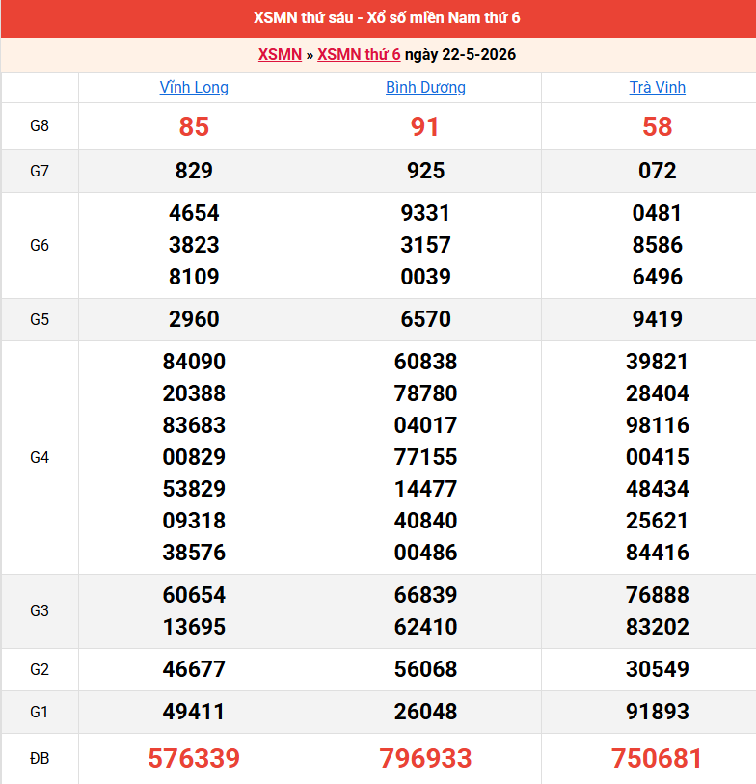756x784 pixels.
Task: Open the XSMN breadcrumb link
Action: pyautogui.click(x=280, y=54)
